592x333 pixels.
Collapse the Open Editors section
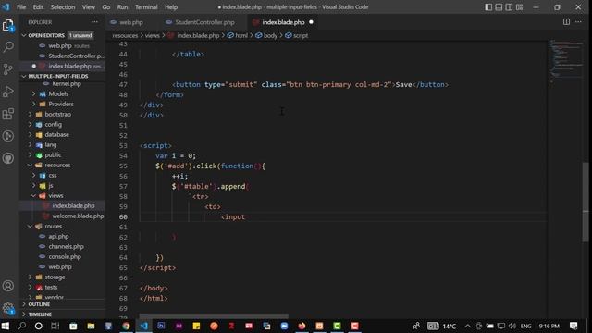coord(46,35)
